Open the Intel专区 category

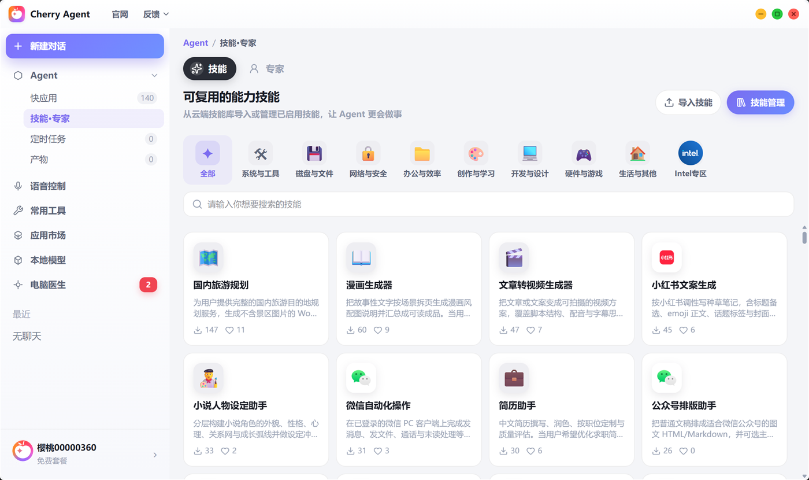click(x=691, y=160)
